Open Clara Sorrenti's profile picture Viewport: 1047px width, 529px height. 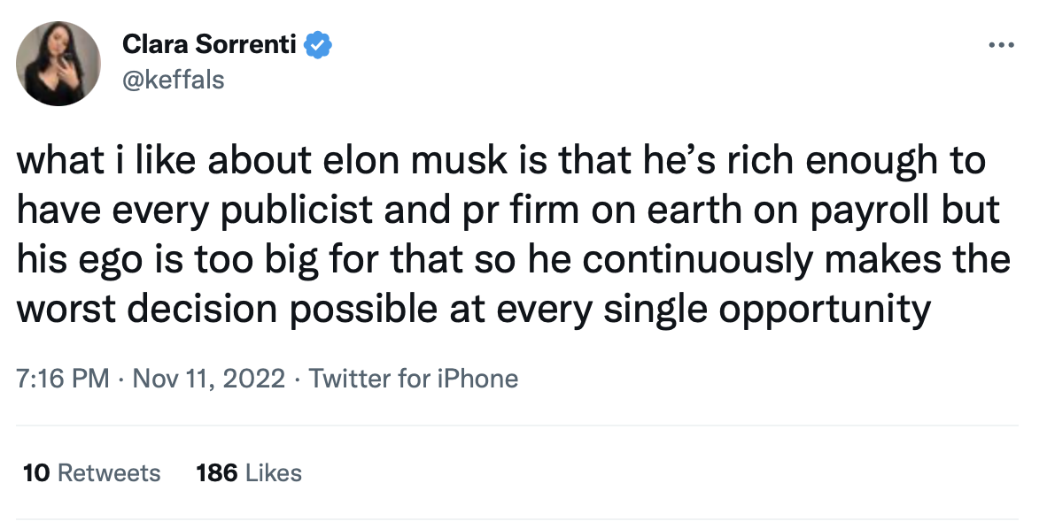58,64
